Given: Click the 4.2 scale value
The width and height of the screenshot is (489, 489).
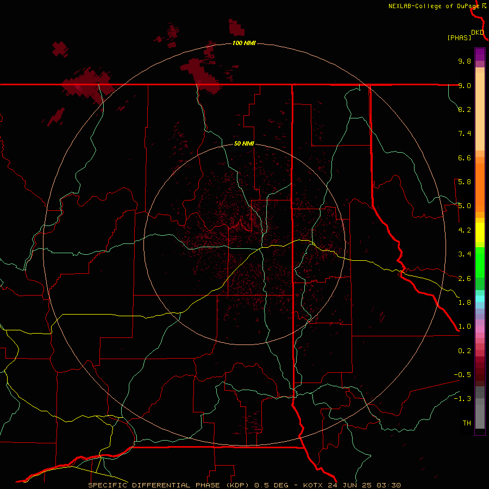Looking at the screenshot, I should pyautogui.click(x=465, y=230).
